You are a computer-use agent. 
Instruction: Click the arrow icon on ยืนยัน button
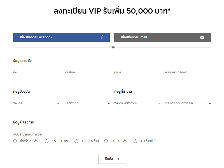(x=117, y=159)
